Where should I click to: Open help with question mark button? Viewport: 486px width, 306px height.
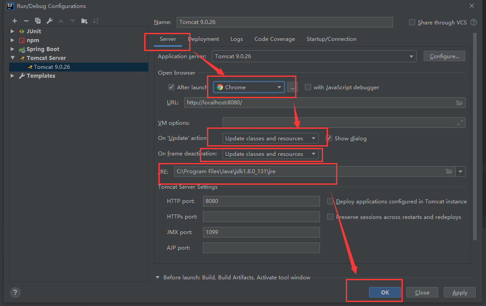tap(15, 292)
